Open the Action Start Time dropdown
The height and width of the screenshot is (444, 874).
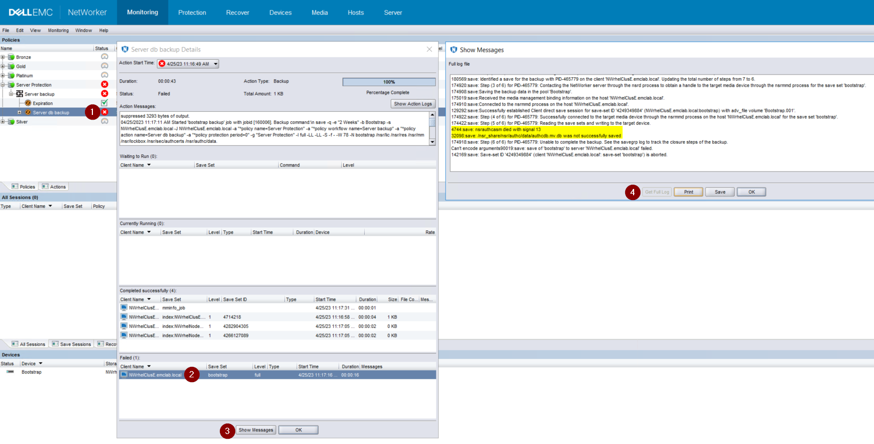coord(215,64)
